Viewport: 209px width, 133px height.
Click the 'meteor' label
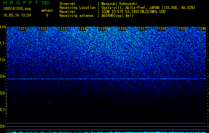pos(47,10)
